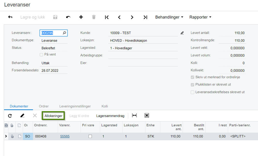Expand row 000408 with arrow

(x=6, y=136)
